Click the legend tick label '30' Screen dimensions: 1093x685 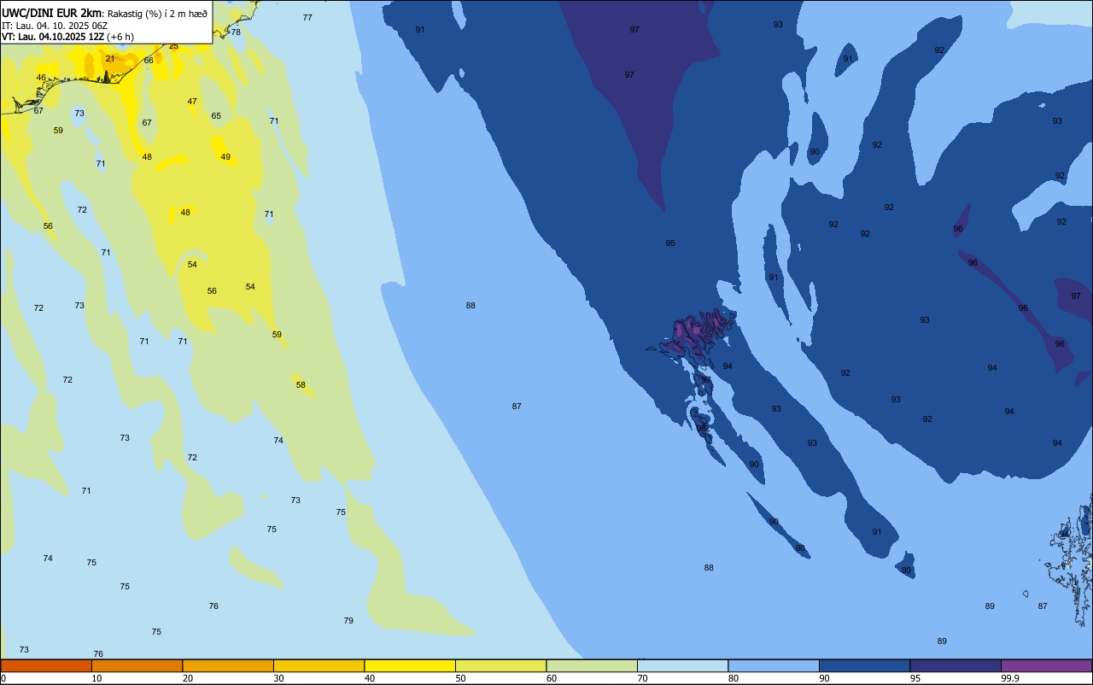[278, 678]
